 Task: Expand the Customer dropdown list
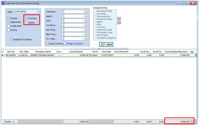click(83, 12)
